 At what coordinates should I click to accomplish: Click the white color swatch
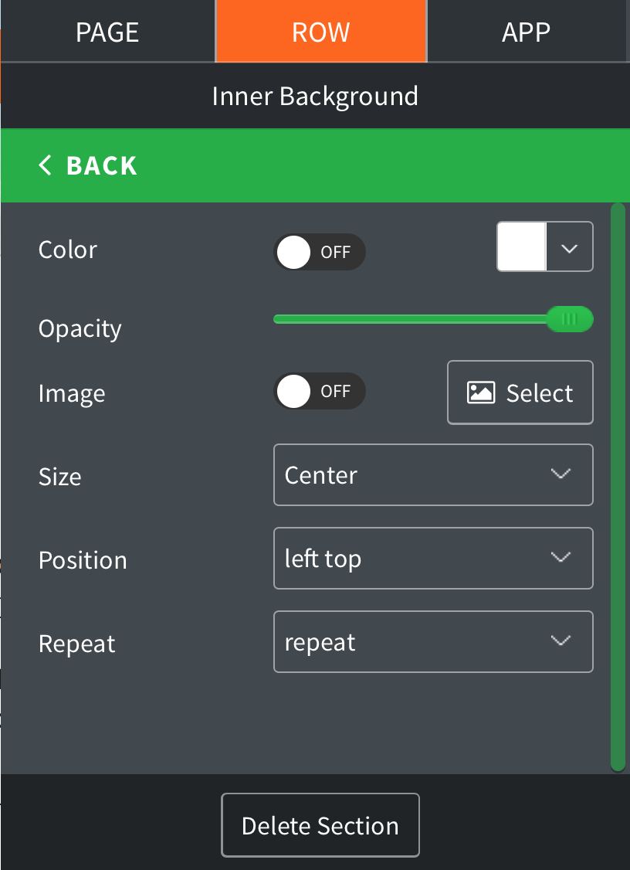click(521, 246)
